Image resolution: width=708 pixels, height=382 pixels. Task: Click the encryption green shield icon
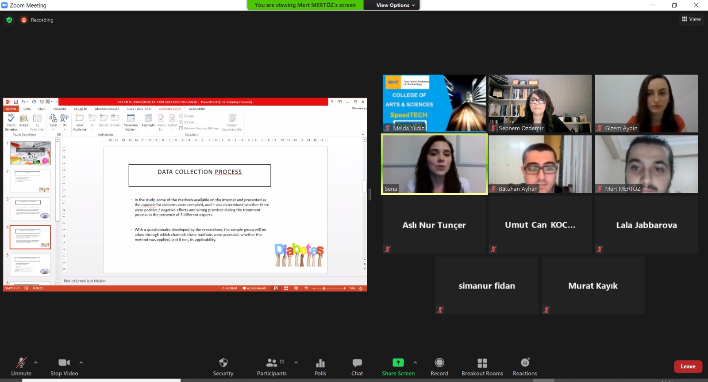(9, 20)
